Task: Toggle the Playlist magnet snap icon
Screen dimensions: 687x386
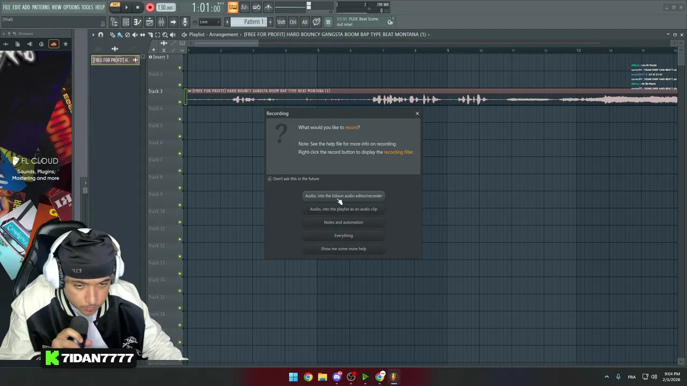Action: [100, 34]
